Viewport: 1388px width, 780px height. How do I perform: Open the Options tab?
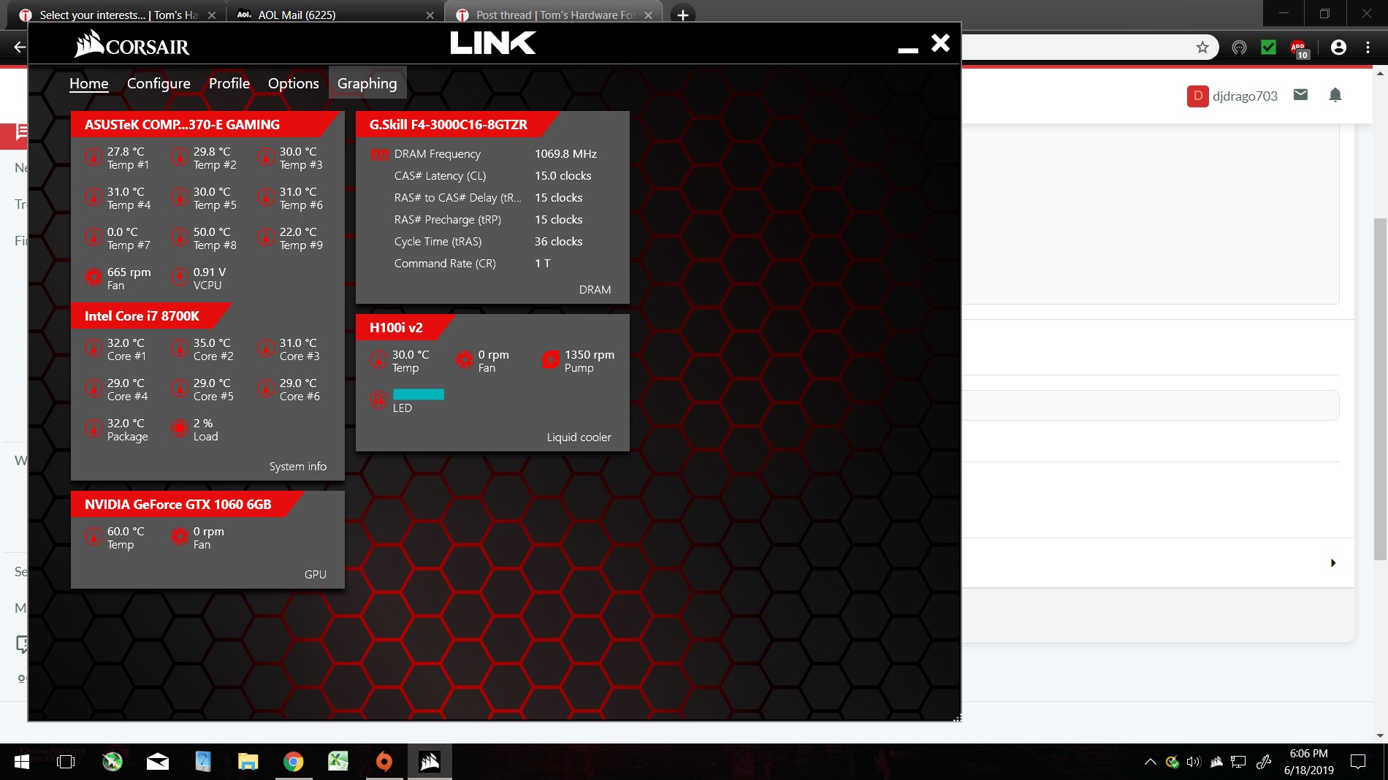click(294, 83)
